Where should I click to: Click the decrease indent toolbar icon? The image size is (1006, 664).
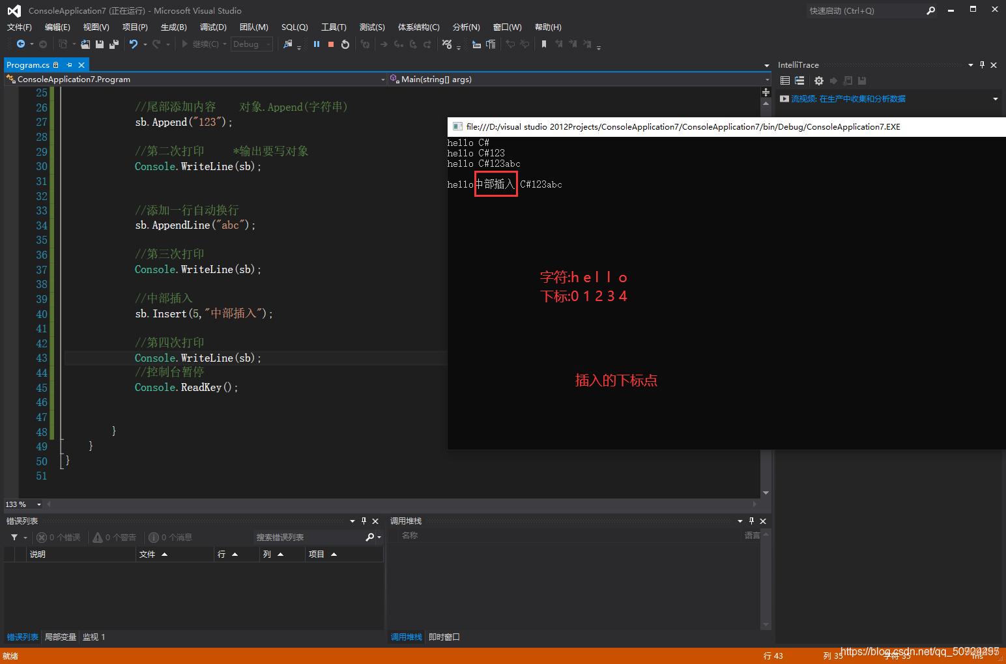coord(476,44)
